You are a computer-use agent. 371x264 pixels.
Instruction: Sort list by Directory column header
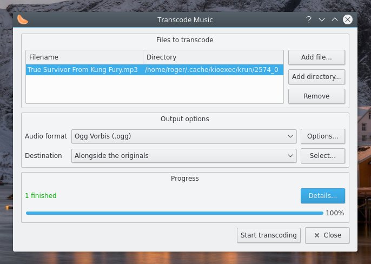point(213,57)
